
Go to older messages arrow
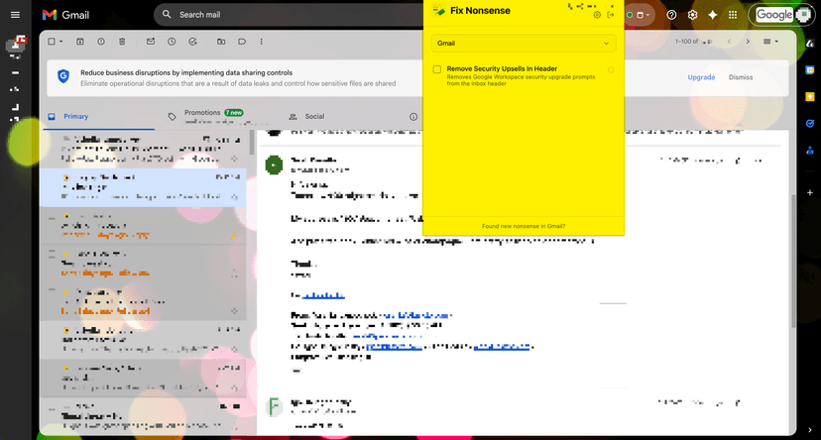[748, 42]
